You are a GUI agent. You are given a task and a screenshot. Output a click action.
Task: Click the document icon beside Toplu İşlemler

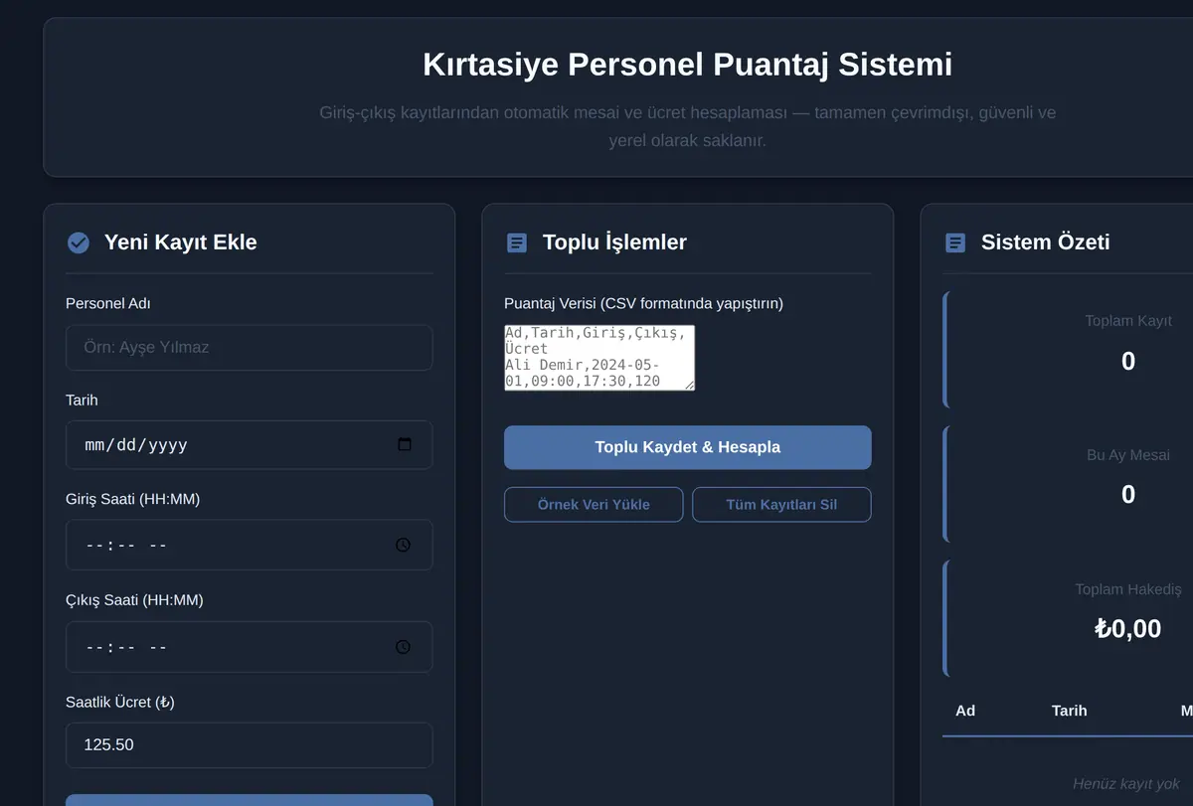click(516, 242)
